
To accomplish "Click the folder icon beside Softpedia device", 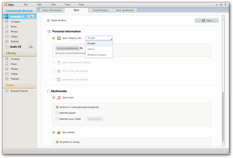I will [31, 17].
